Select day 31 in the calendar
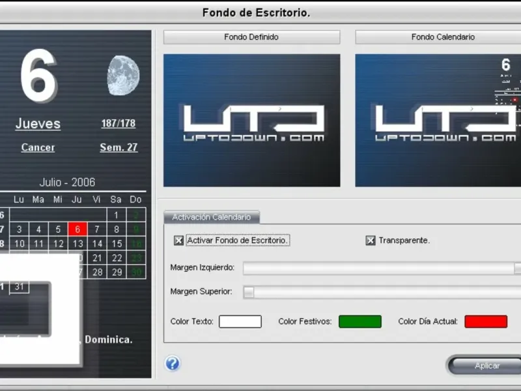Screen dimensions: 521x391 click(x=20, y=286)
